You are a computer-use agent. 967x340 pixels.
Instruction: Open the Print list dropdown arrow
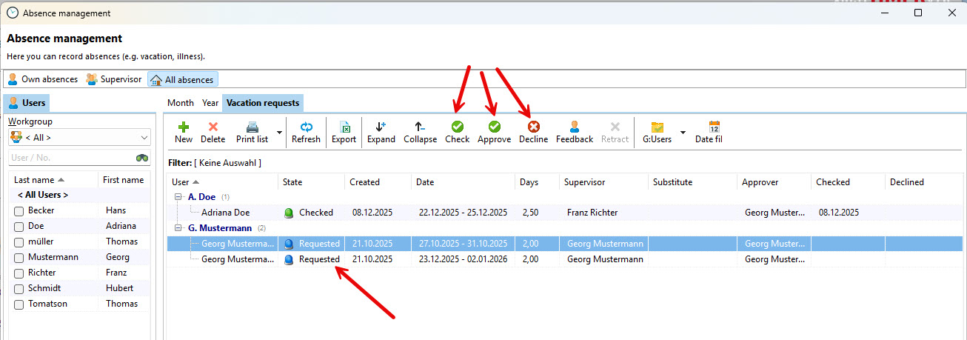(x=279, y=133)
